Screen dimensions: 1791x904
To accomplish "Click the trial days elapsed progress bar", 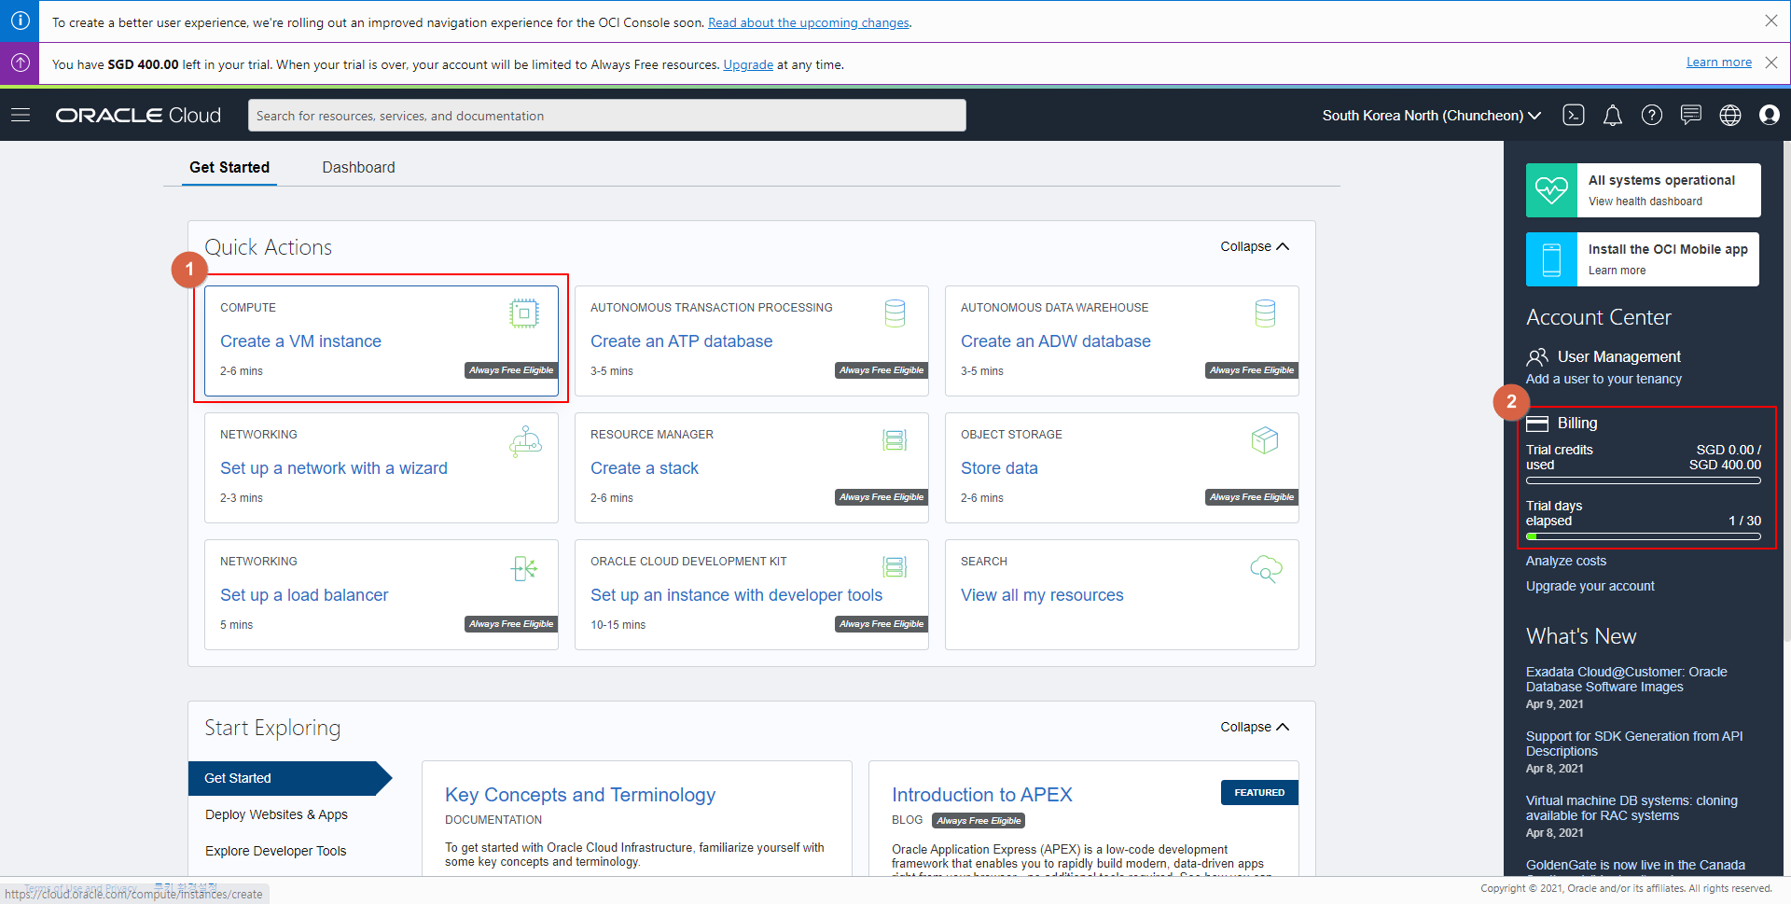I will click(x=1644, y=536).
